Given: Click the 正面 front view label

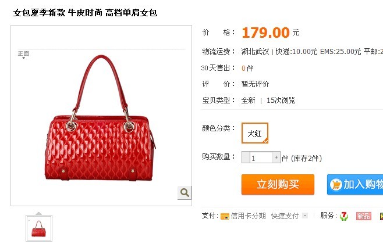Looking at the screenshot, I should click(x=23, y=53).
